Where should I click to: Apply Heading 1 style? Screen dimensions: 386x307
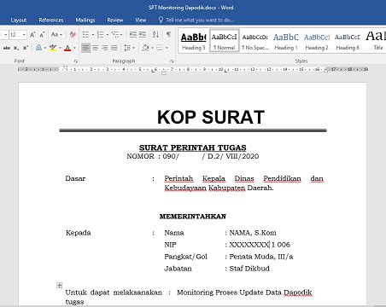click(x=286, y=41)
